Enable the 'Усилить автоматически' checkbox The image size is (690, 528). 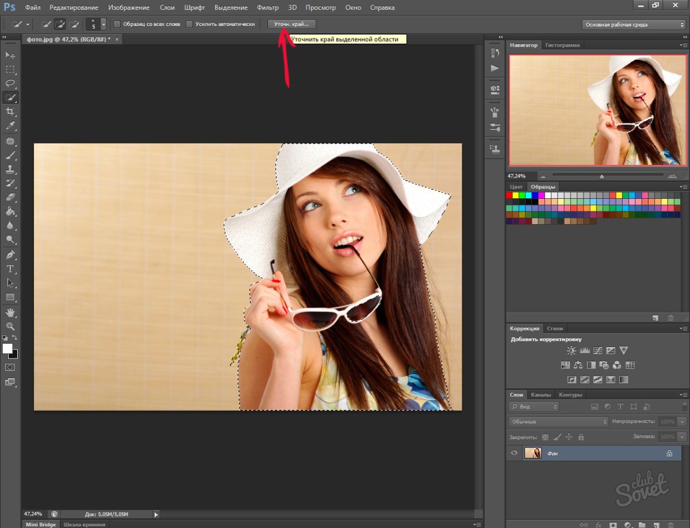pos(189,24)
